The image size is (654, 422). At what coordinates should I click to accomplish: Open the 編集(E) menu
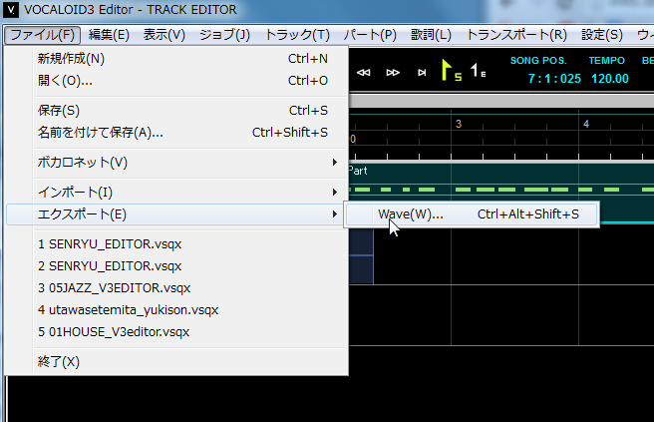click(109, 35)
